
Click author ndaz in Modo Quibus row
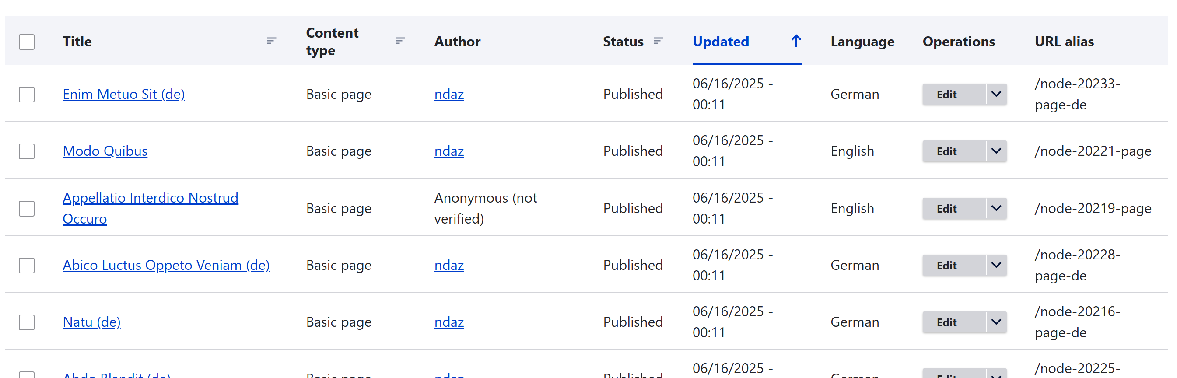pyautogui.click(x=448, y=151)
